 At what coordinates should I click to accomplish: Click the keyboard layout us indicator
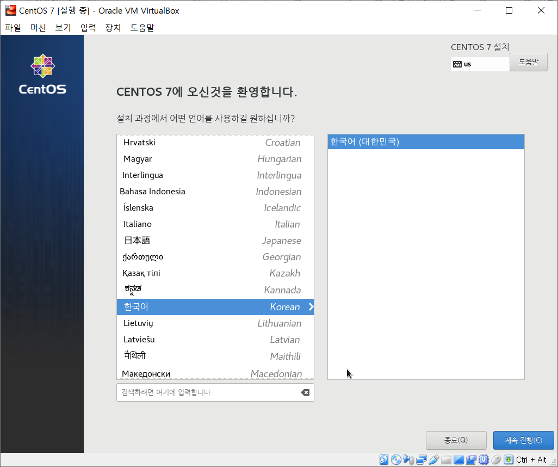click(480, 64)
